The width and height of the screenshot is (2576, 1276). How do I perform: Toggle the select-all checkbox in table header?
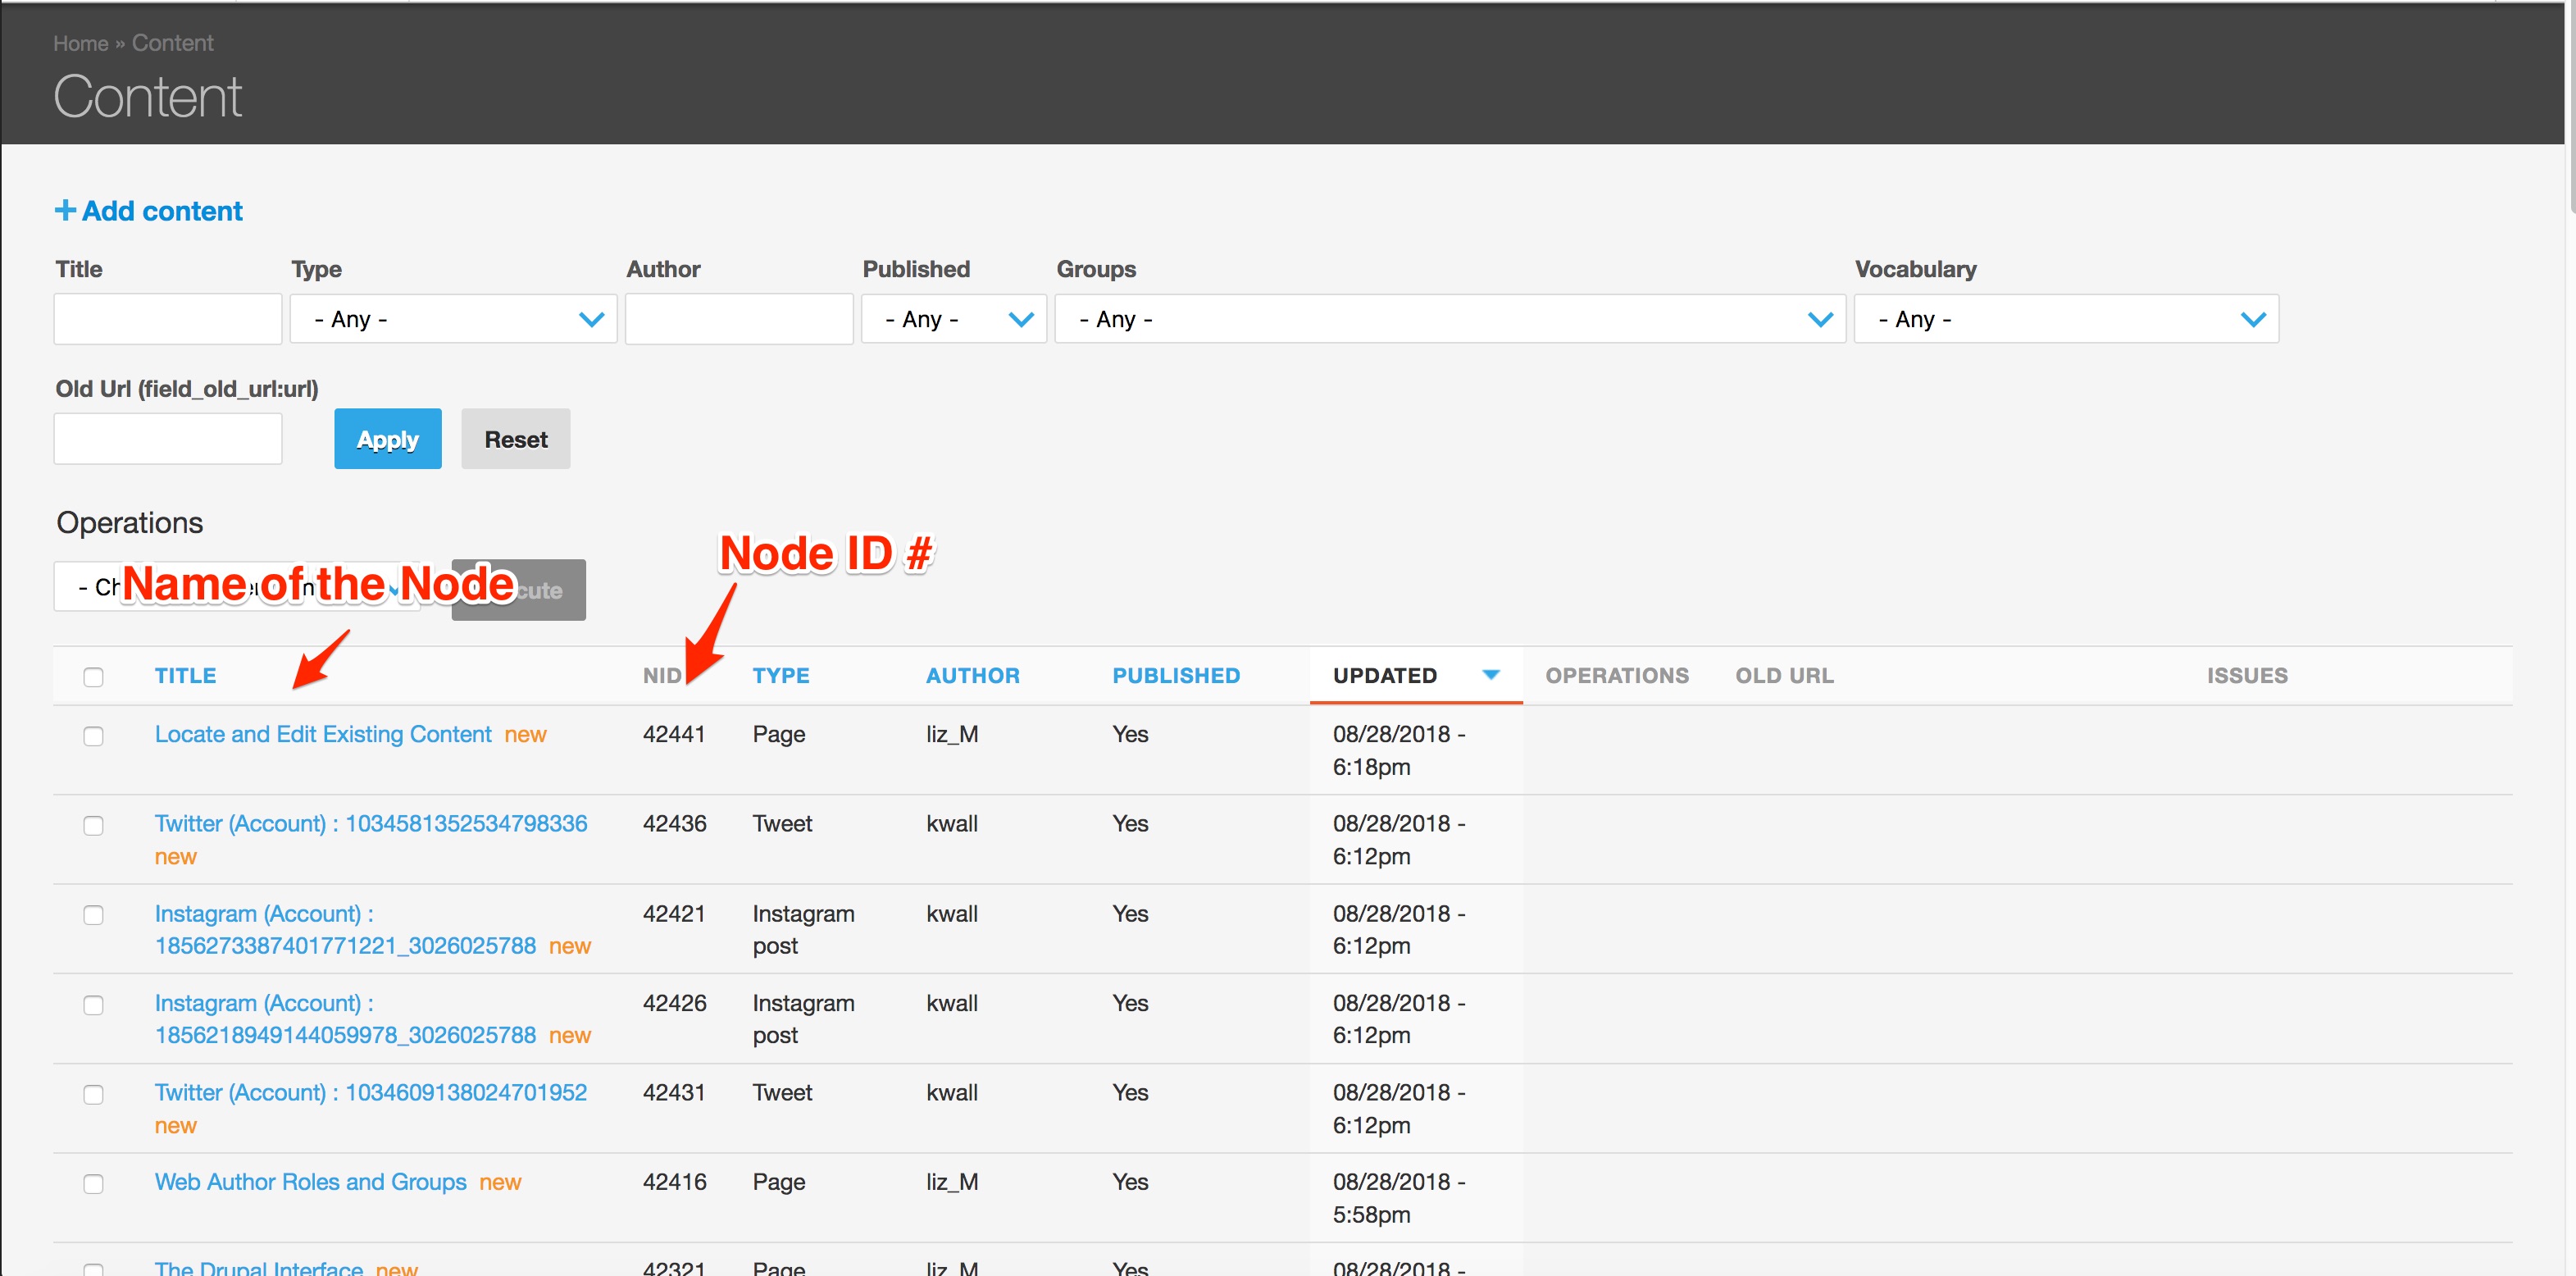tap(93, 677)
